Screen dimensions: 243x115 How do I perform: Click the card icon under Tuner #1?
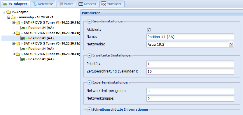[23, 28]
